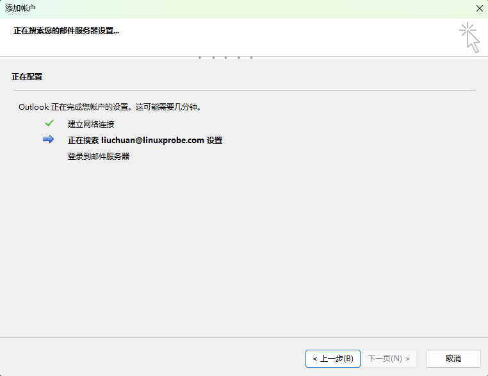Screen dimensions: 488x376
Task: Click the fourth dot of progress animation
Action: pos(238,58)
